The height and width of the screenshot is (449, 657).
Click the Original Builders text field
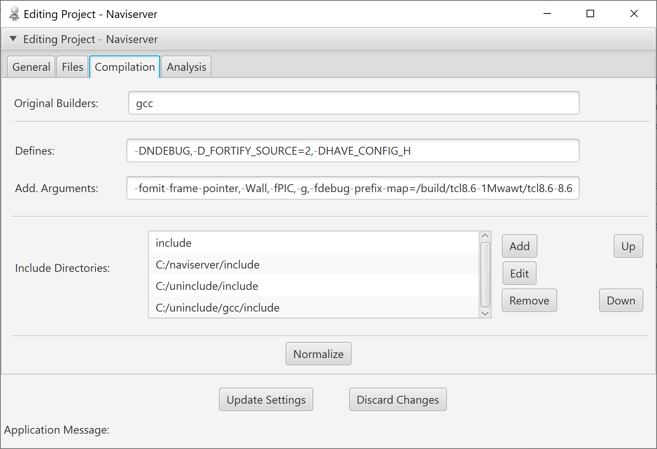click(x=353, y=103)
